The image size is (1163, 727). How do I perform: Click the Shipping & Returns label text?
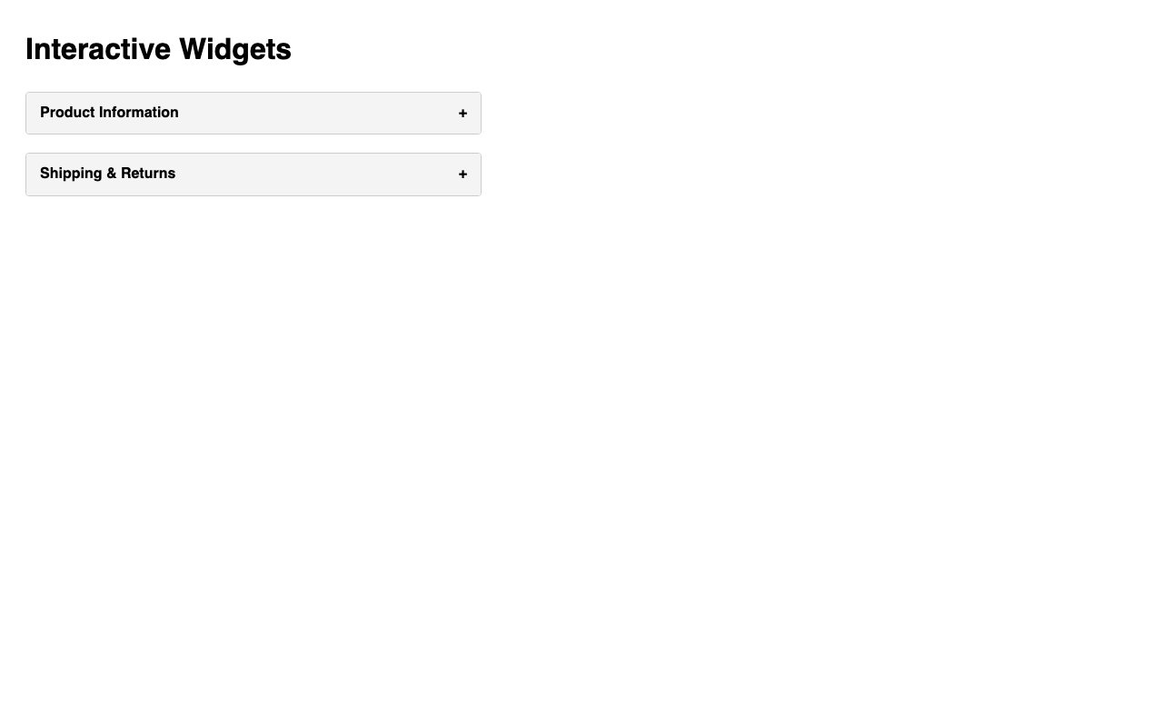point(107,174)
